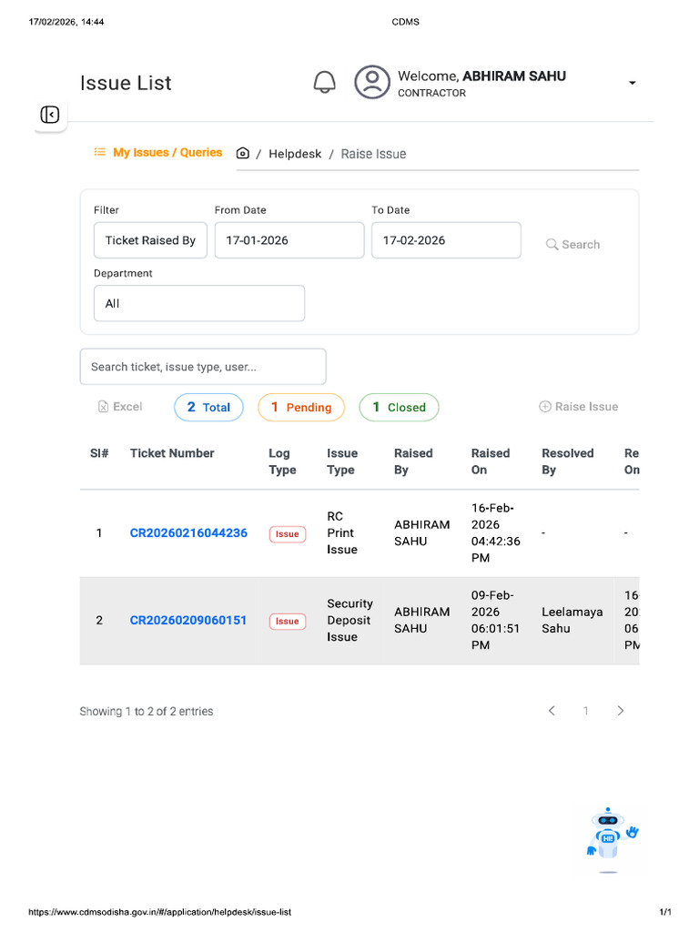Screen dimensions: 699x932
Task: Click Leelamaya Sahu in the Resolved By column
Action: click(x=572, y=621)
